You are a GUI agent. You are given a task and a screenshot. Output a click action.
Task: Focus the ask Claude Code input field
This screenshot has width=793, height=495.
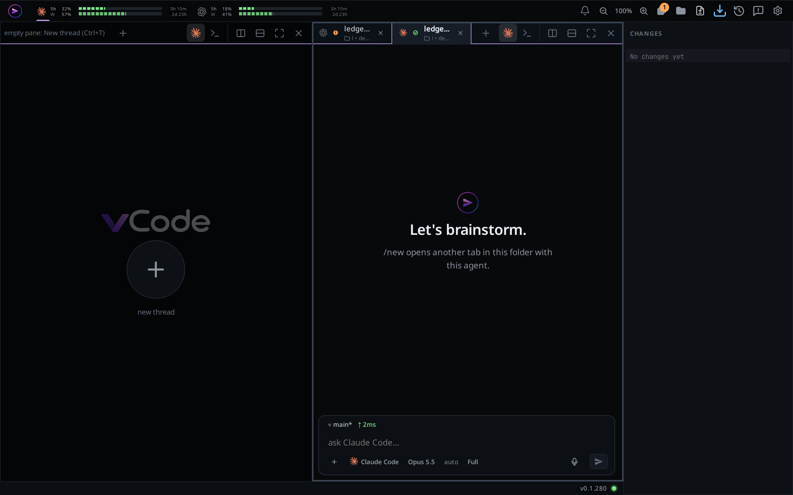(x=466, y=443)
